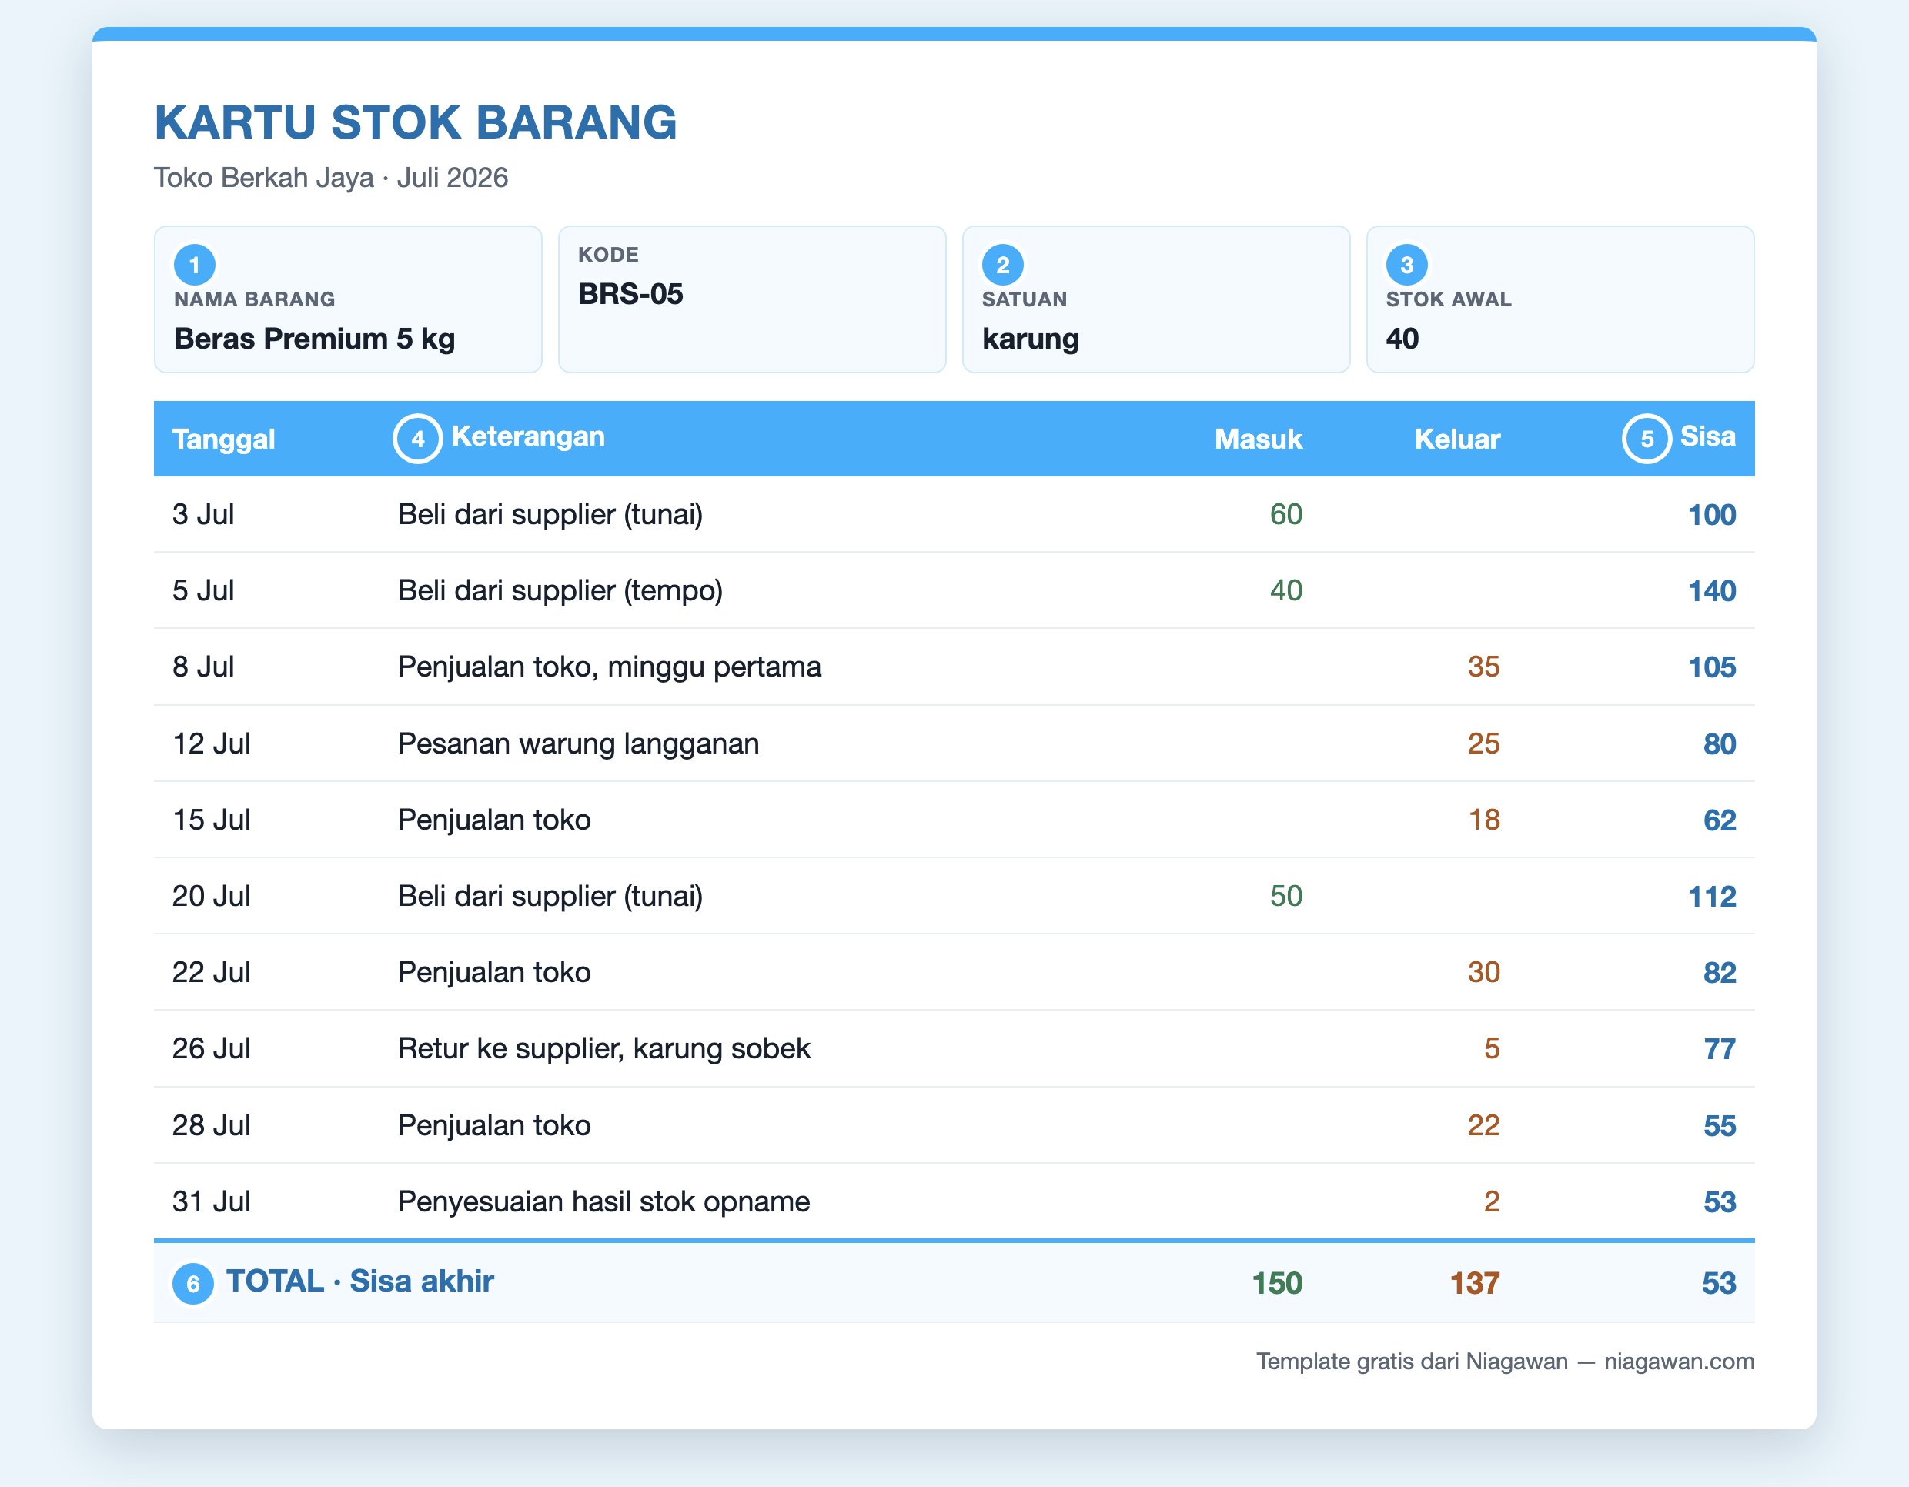Select the Sisa value 82

pos(1720,972)
